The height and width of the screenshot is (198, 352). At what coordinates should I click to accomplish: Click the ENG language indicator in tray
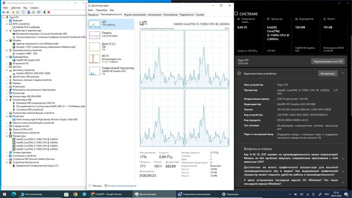[327, 194]
